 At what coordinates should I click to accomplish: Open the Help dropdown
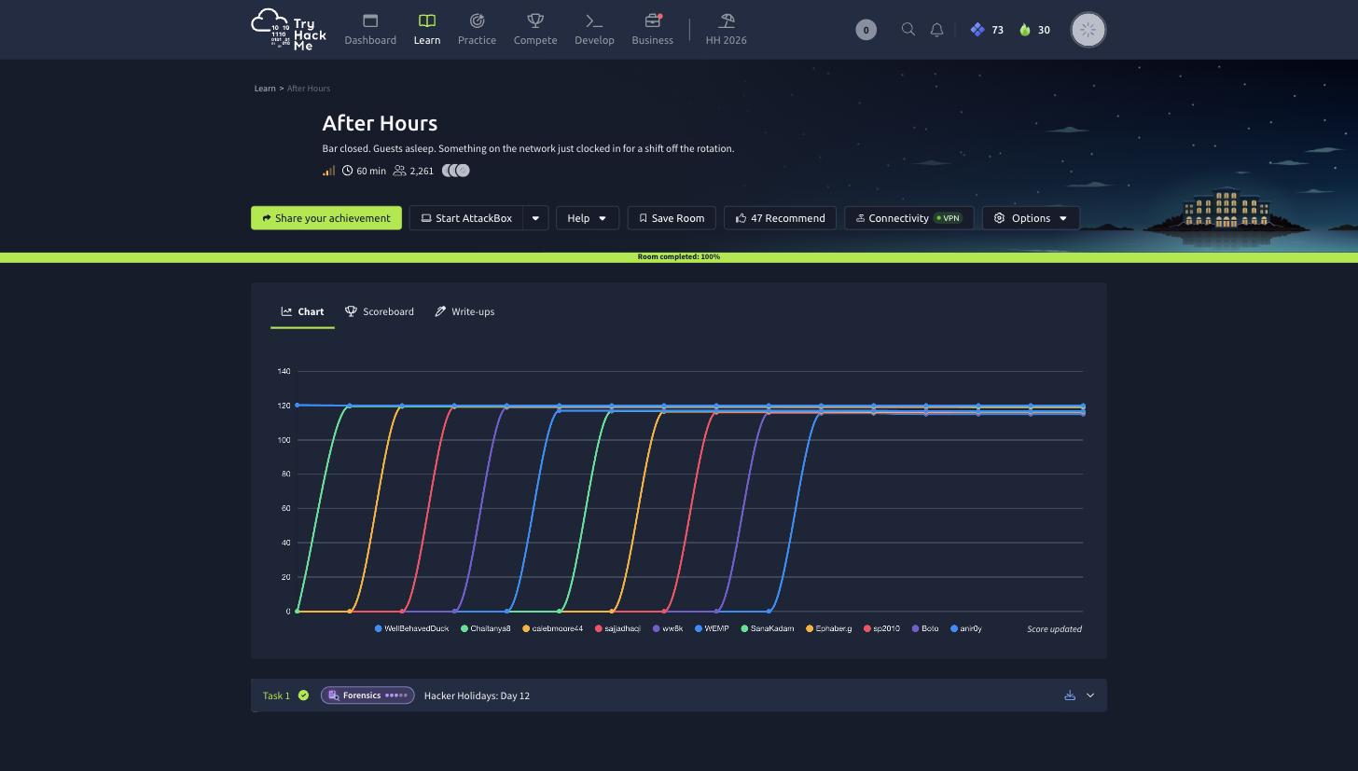click(x=588, y=218)
